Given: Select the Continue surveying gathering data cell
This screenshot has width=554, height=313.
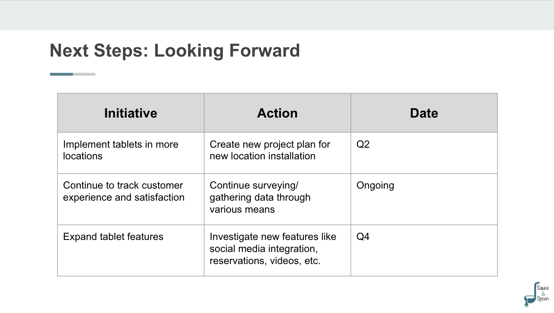Looking at the screenshot, I should click(x=277, y=199).
